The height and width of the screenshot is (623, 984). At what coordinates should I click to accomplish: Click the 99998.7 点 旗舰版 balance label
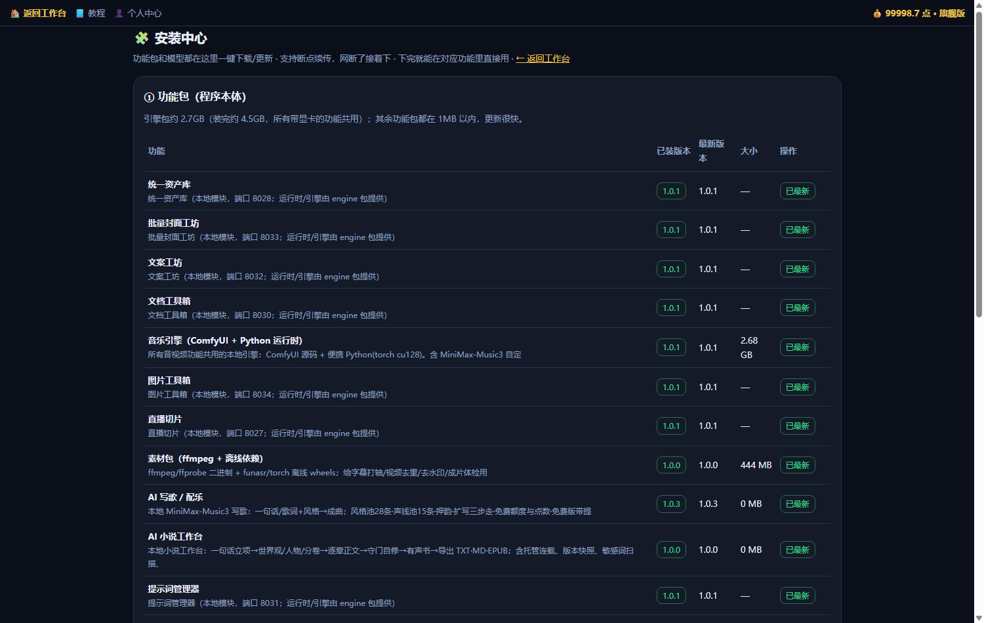tap(925, 13)
